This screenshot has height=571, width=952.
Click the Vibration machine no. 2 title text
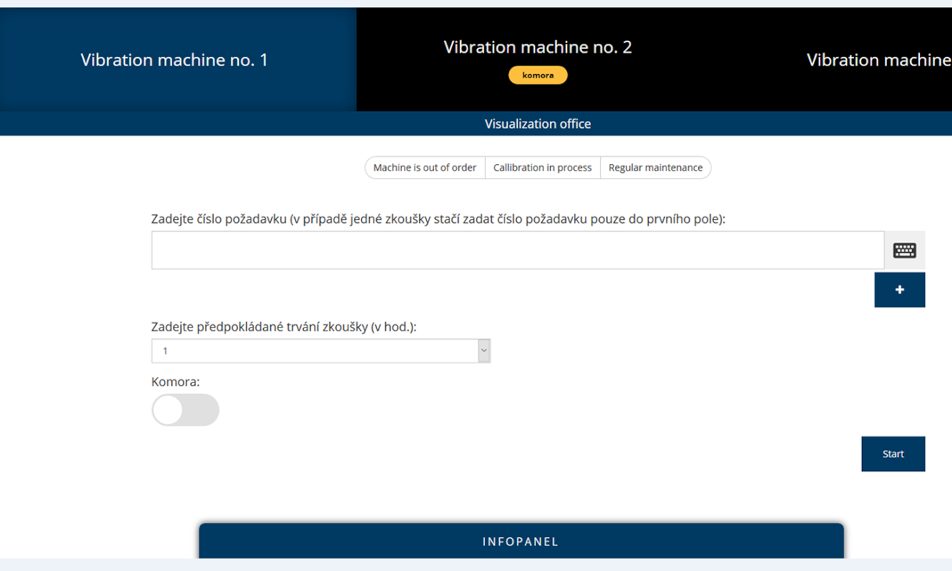[537, 47]
